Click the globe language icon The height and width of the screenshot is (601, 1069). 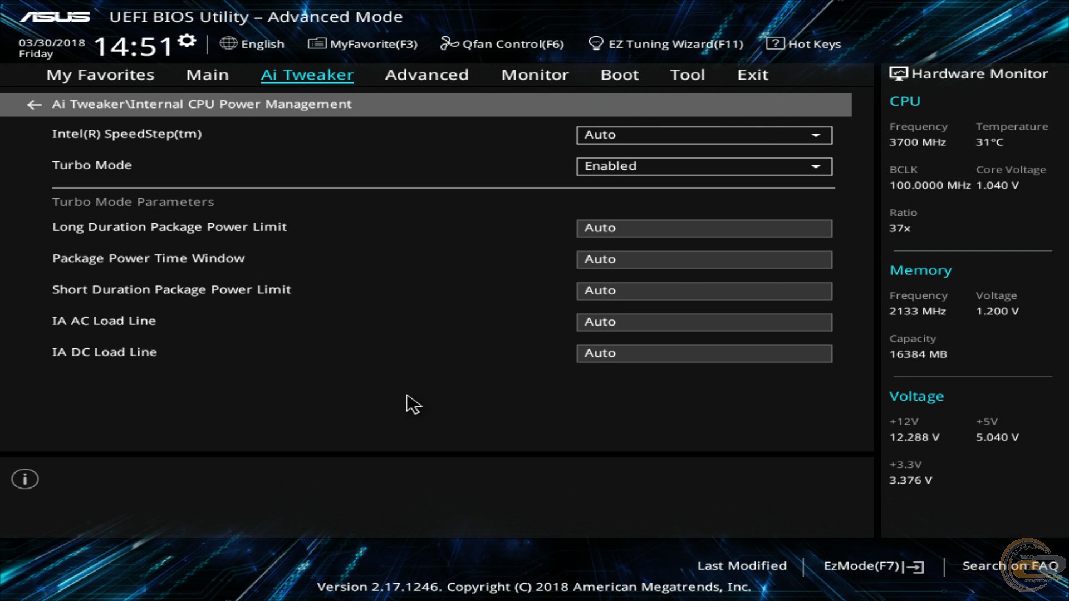point(228,43)
